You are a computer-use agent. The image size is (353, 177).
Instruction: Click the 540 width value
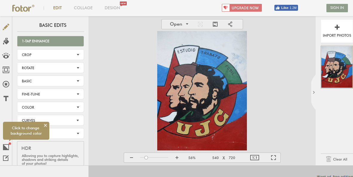coord(216,158)
